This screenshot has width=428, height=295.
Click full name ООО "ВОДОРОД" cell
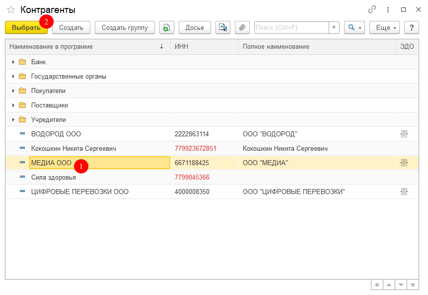point(317,134)
